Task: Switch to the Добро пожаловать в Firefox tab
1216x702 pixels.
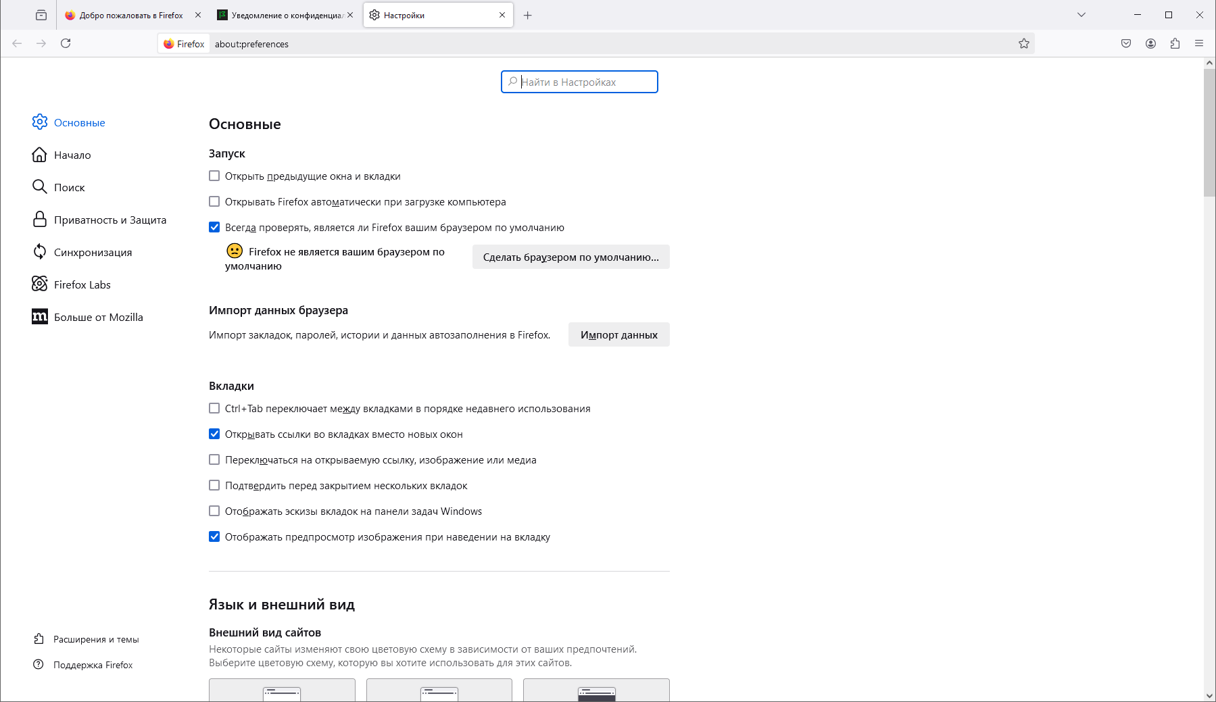Action: coord(132,15)
